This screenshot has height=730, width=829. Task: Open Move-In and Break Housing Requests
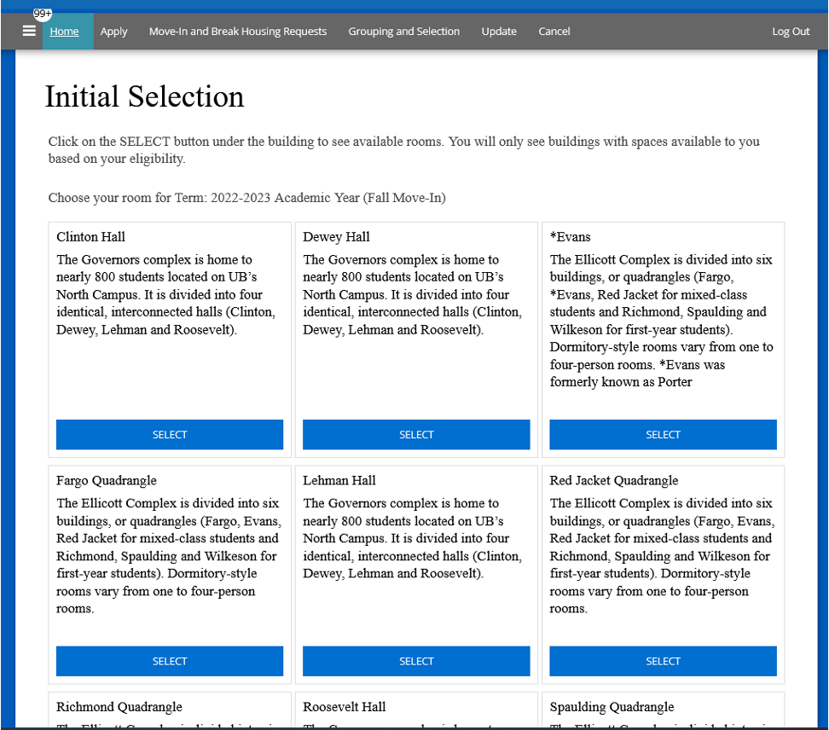[237, 32]
